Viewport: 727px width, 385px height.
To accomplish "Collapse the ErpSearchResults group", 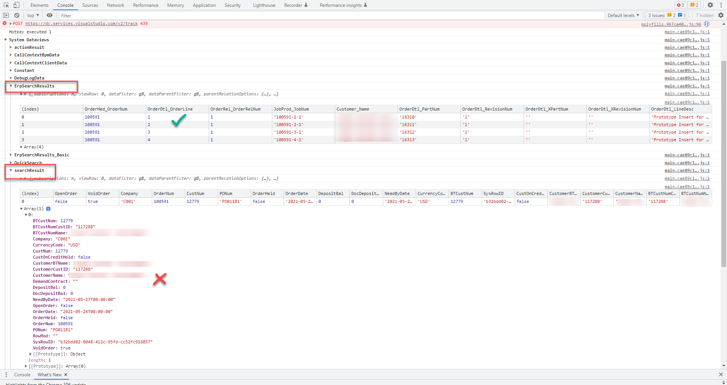I will pyautogui.click(x=11, y=86).
